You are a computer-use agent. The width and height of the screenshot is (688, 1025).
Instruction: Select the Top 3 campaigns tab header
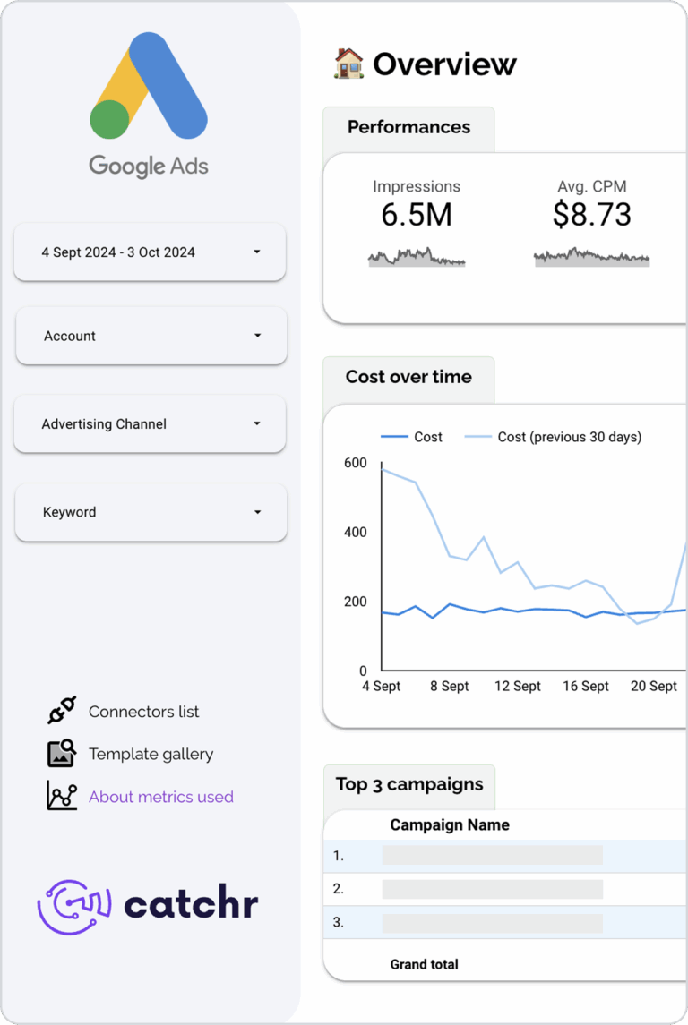[409, 785]
